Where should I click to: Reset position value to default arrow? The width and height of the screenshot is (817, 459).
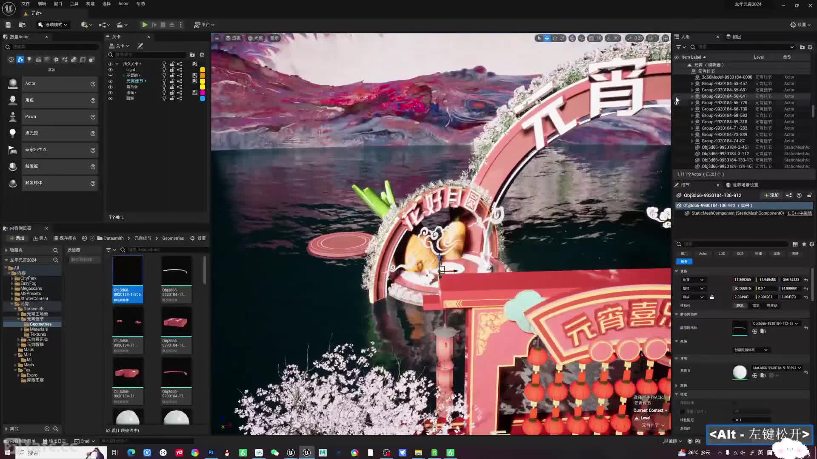point(806,280)
